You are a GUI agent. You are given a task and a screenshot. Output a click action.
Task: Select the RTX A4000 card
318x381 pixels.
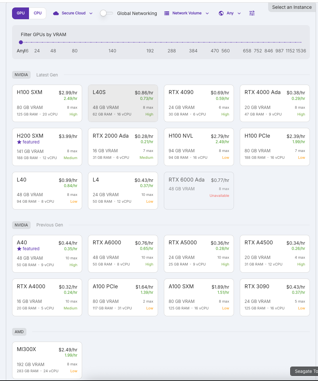coord(47,297)
